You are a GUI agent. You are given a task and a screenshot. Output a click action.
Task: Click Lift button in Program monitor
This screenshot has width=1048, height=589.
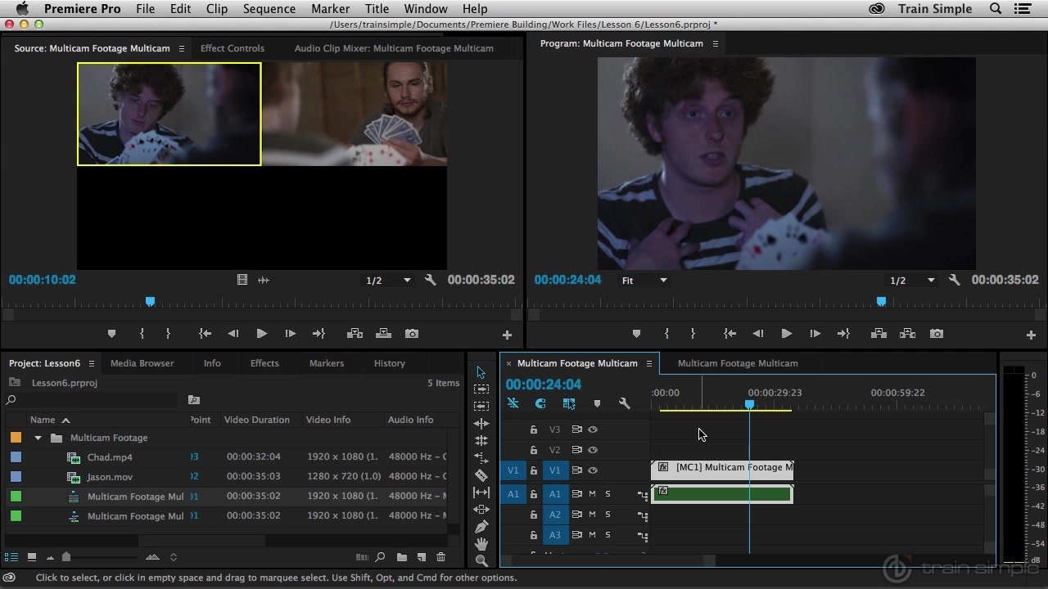click(879, 334)
